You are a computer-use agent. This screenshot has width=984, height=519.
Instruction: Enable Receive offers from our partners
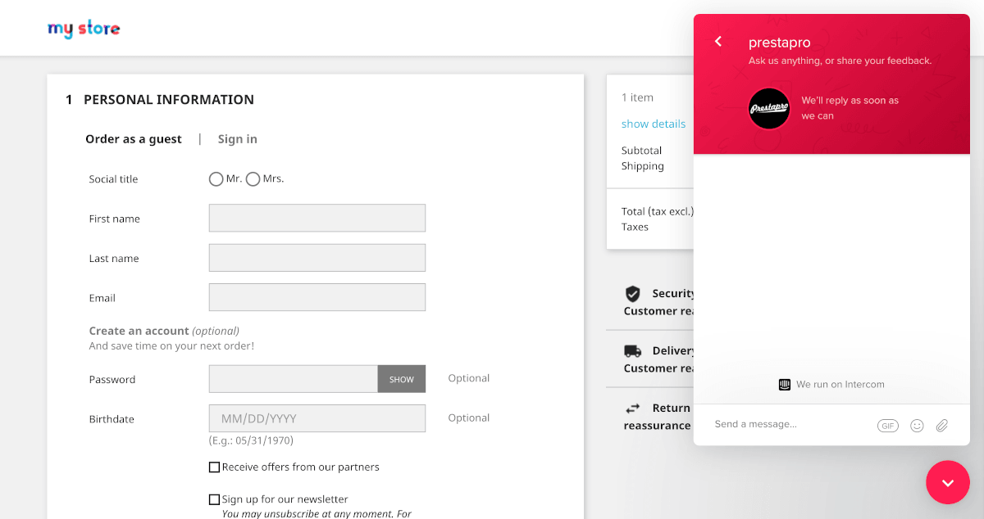point(215,467)
